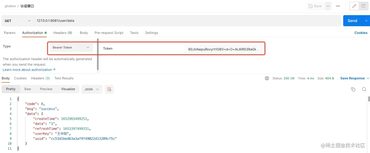Search the response with magnifier icon

pos(364,89)
